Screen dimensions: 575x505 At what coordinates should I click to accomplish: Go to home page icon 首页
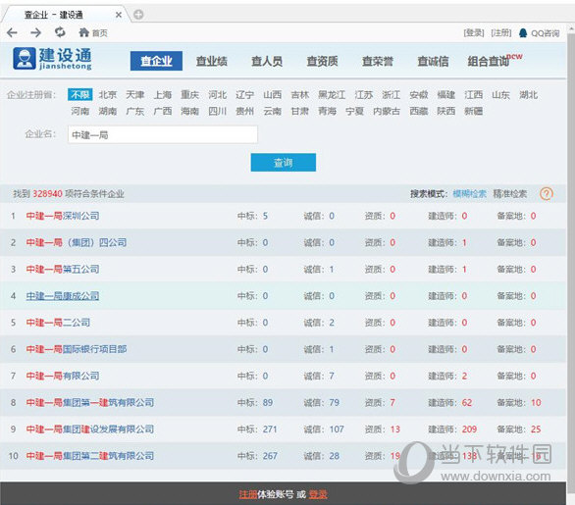coord(93,33)
